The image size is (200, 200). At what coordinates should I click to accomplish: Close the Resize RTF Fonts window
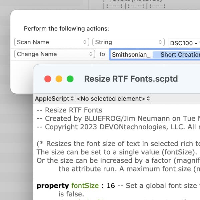48,79
